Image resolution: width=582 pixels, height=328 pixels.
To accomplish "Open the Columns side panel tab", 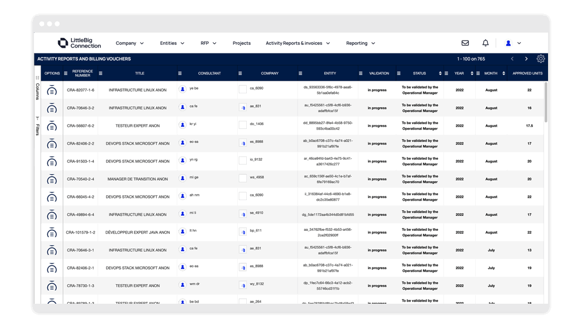I will (37, 88).
